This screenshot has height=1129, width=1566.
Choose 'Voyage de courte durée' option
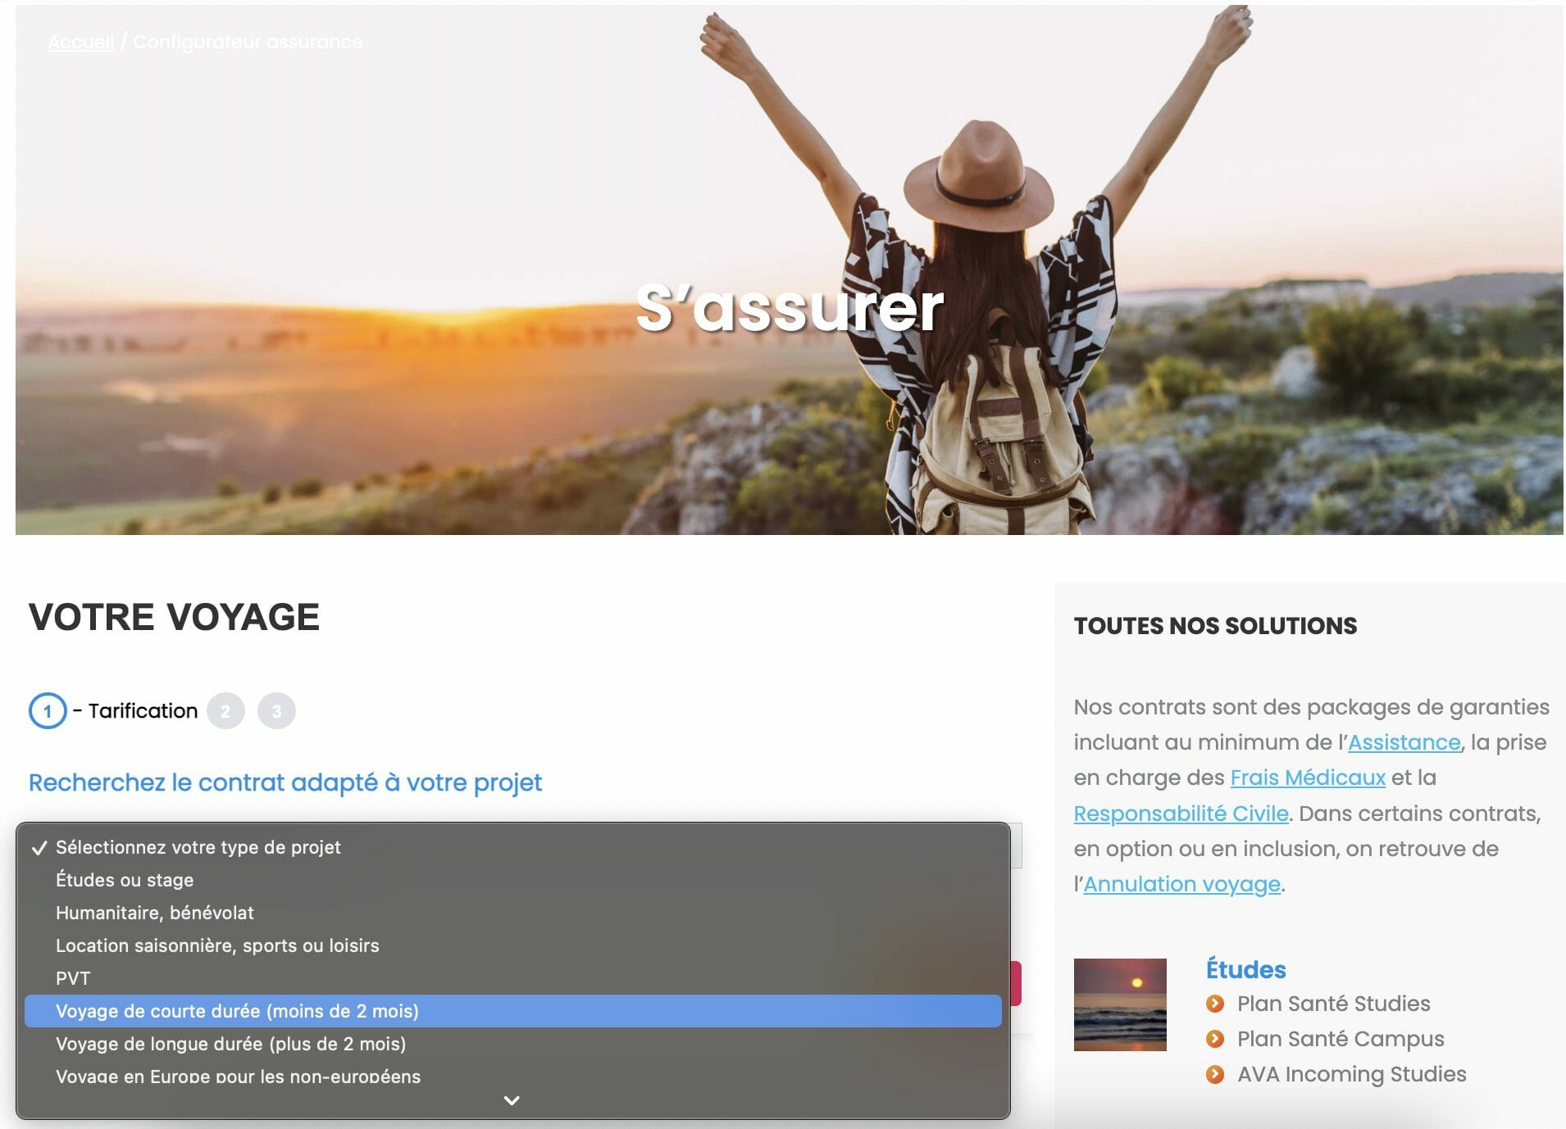click(237, 1011)
